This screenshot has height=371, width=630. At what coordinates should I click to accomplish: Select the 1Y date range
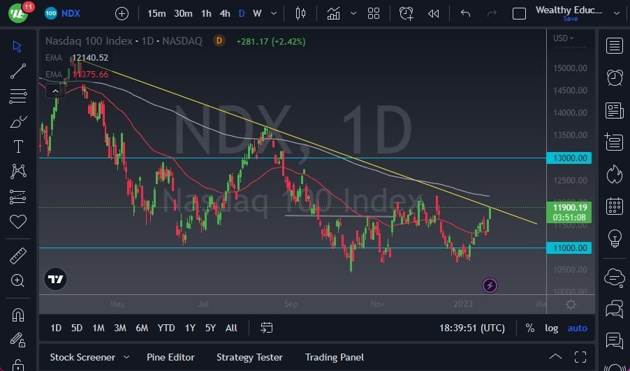[190, 328]
